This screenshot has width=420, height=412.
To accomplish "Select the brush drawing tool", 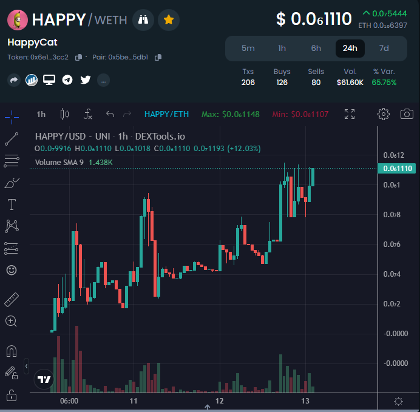I will tap(12, 183).
